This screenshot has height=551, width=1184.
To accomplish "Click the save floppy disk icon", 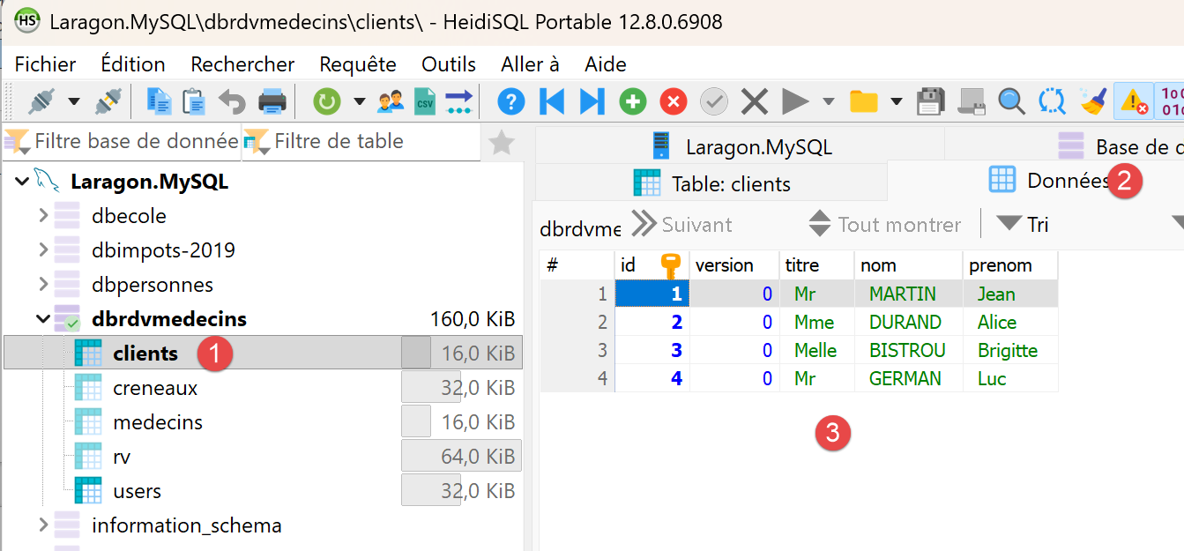I will tap(930, 101).
